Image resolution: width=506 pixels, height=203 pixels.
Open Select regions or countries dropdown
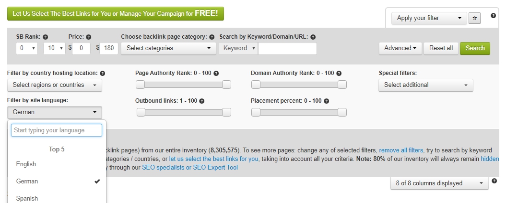(55, 85)
